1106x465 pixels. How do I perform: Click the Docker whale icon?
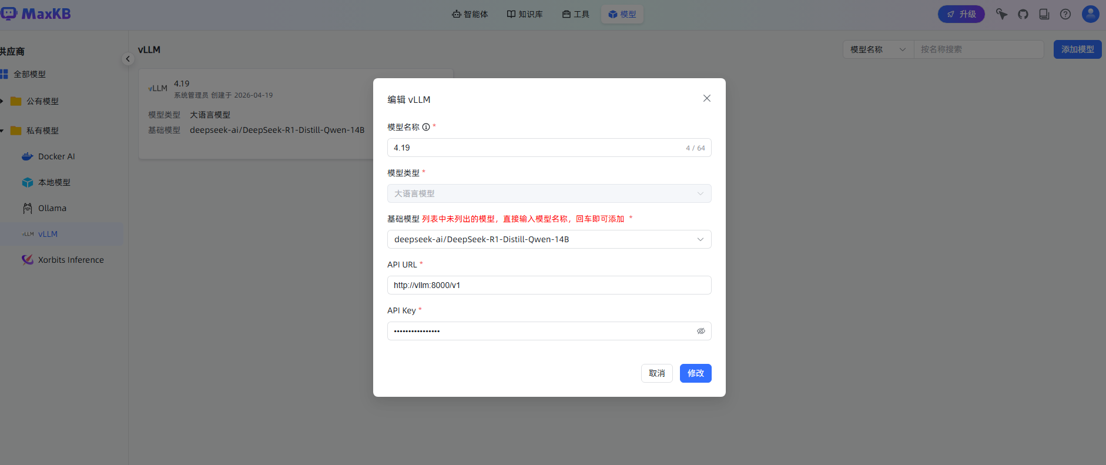pyautogui.click(x=28, y=156)
